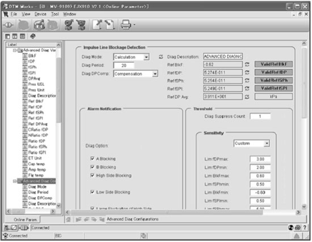Click the Diag Period input field
The height and width of the screenshot is (242, 312).
click(x=124, y=66)
